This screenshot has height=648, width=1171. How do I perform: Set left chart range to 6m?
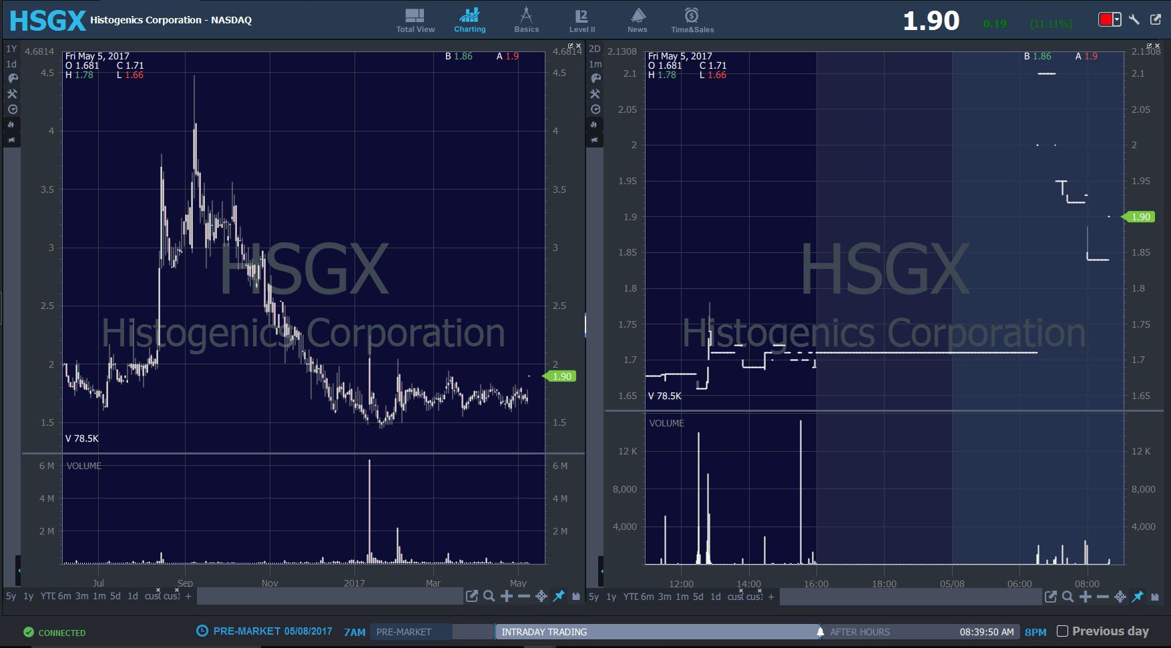(64, 596)
